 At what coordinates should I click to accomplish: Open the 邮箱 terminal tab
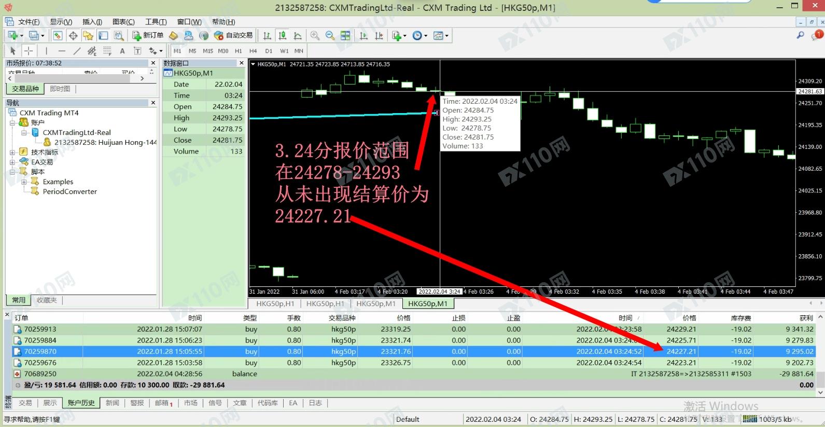[x=163, y=403]
